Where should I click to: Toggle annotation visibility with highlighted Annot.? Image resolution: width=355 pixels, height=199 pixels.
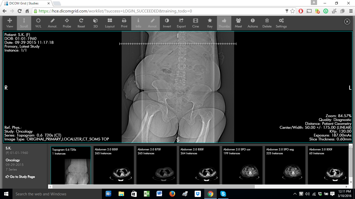[153, 23]
